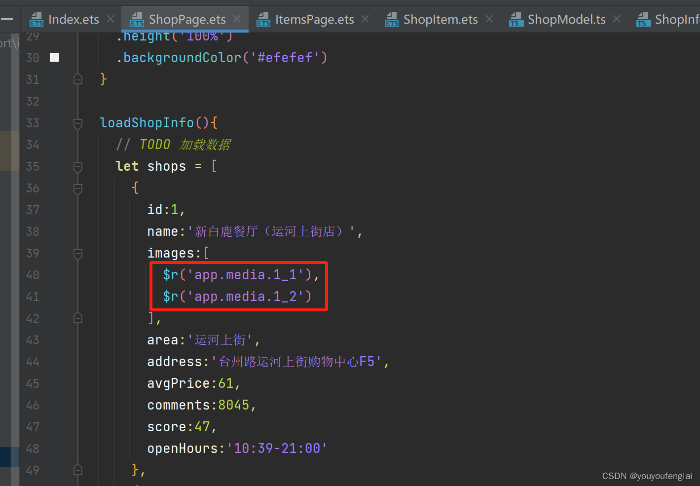Fold the object literal at line 36
Screen dimensions: 700x486
(78, 188)
